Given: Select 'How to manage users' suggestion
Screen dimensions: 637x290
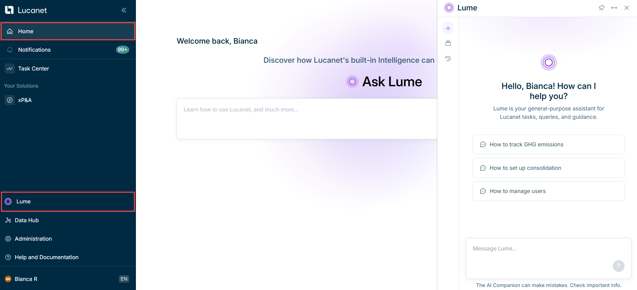Looking at the screenshot, I should tap(549, 191).
